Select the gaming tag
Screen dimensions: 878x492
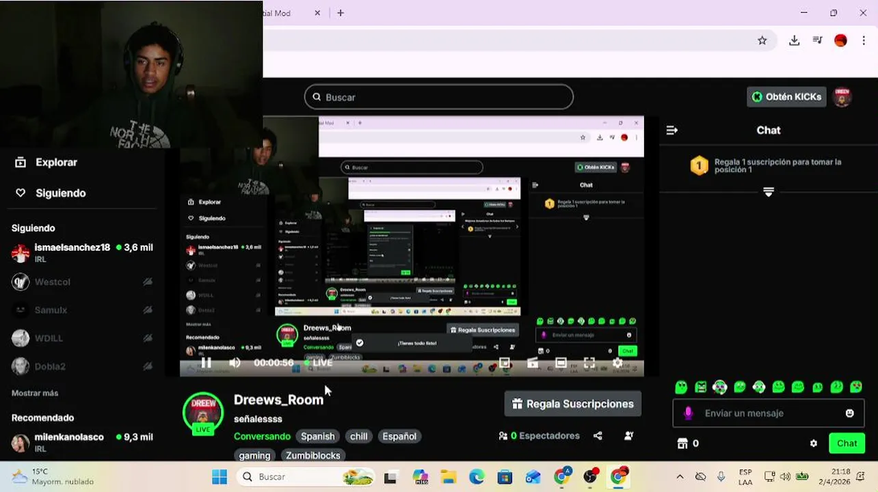pos(255,455)
